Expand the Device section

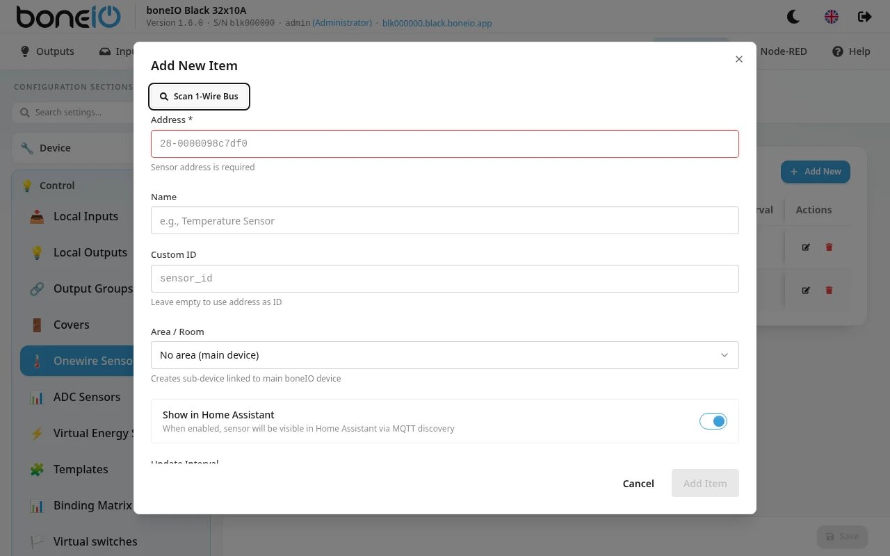pyautogui.click(x=73, y=148)
